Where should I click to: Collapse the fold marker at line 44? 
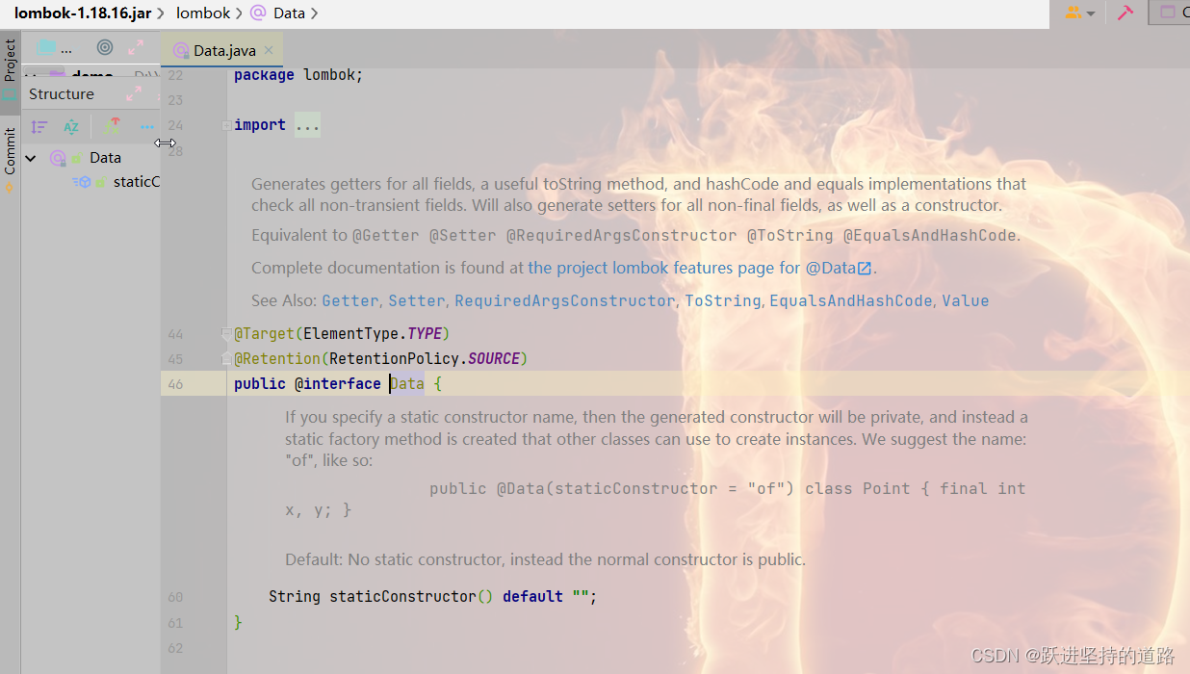[x=226, y=333]
